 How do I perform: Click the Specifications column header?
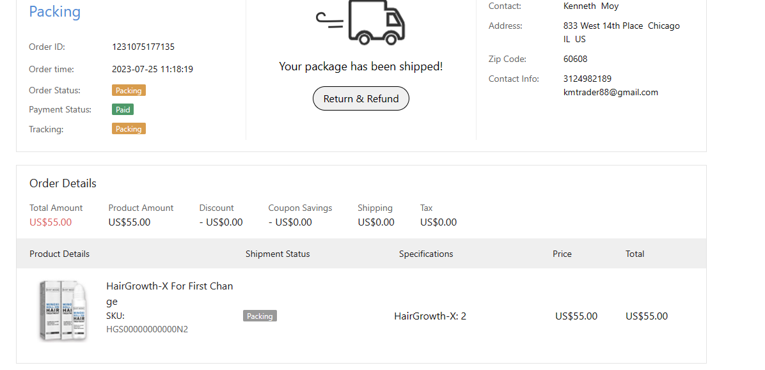coord(426,254)
